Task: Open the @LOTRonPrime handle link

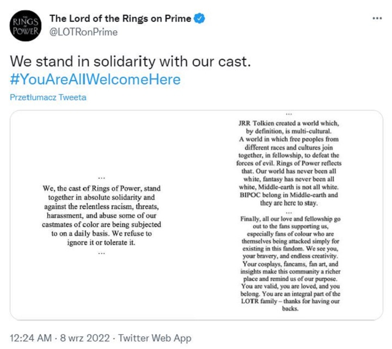Action: [83, 32]
